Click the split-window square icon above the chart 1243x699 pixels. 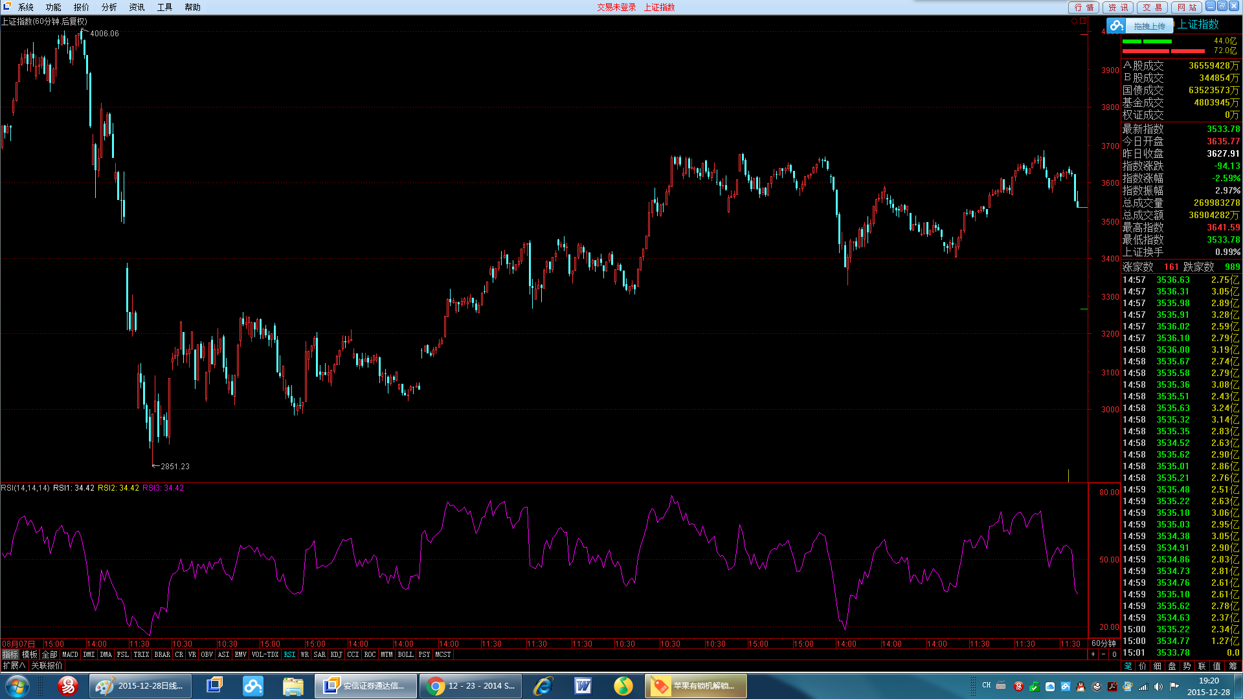coord(1082,21)
